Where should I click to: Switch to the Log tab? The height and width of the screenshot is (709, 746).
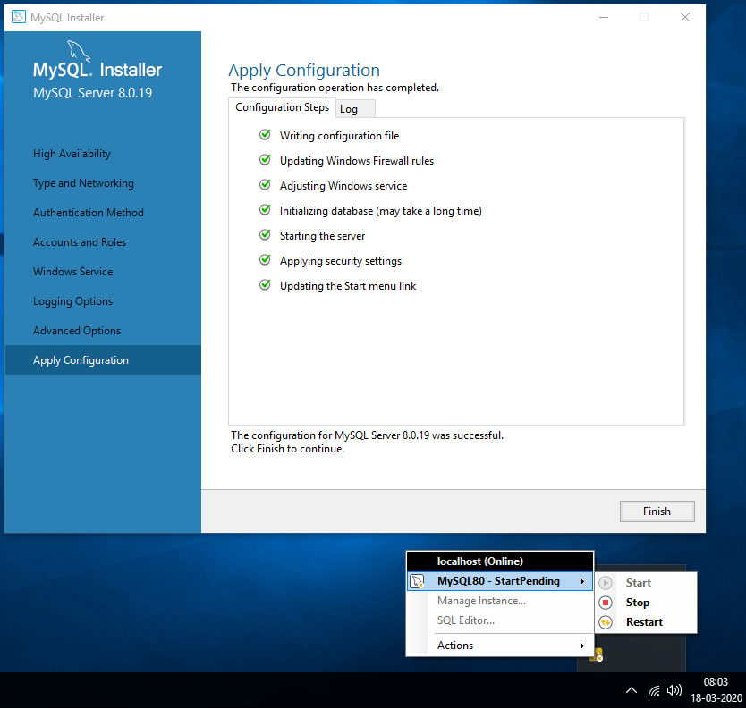tap(355, 109)
